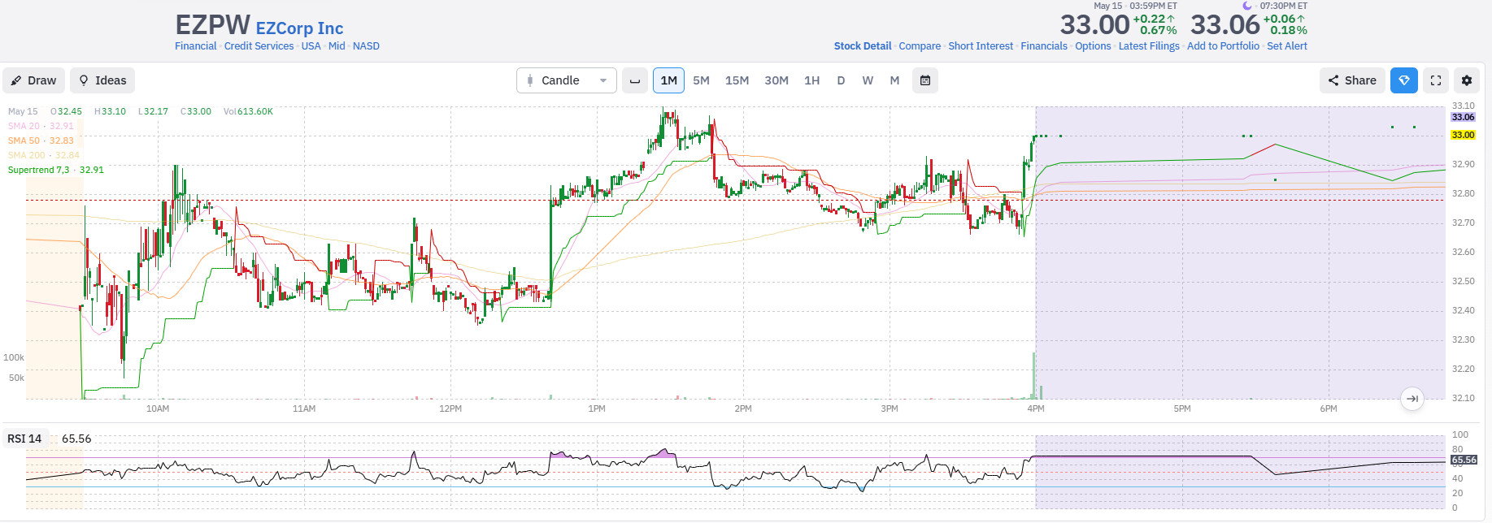
Task: Select the 1H timeframe tab
Action: [811, 80]
